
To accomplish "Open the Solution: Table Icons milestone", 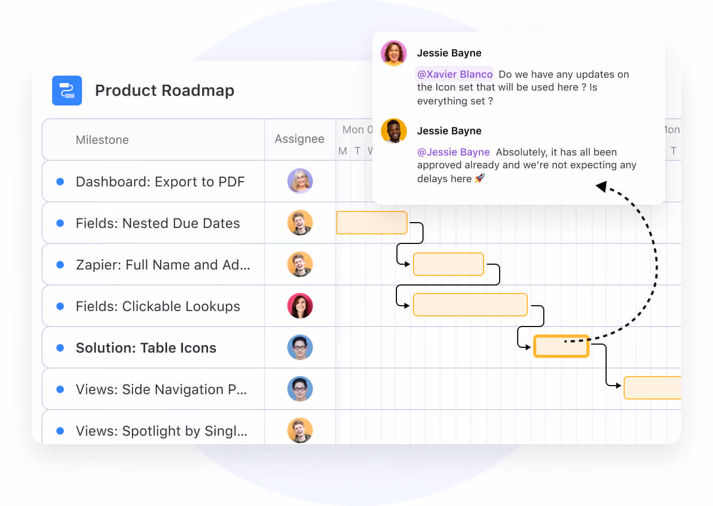I will [146, 348].
